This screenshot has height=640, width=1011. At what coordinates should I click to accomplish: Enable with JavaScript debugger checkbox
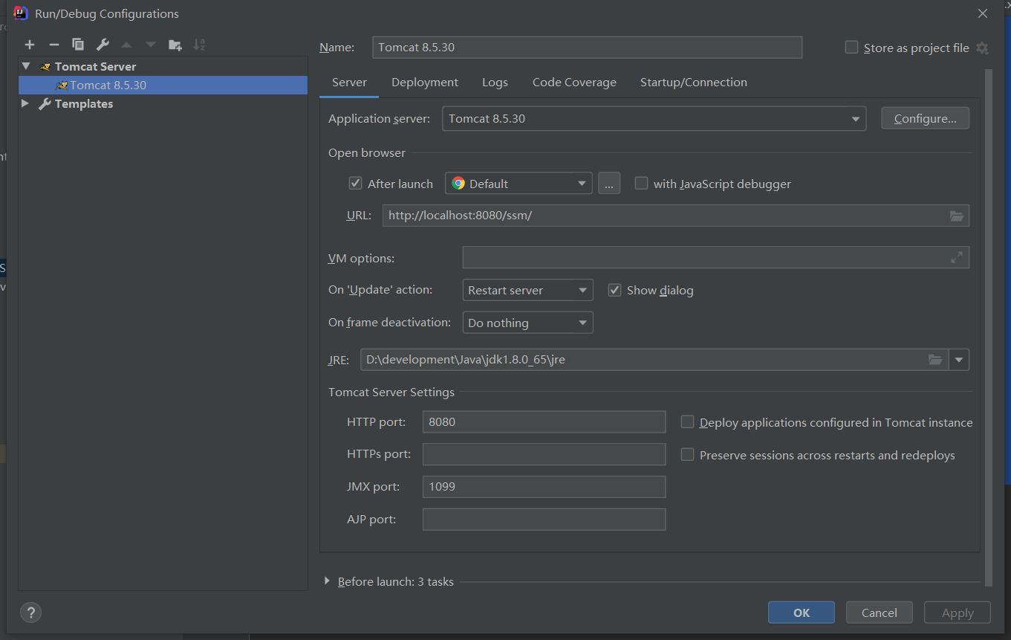(x=641, y=183)
